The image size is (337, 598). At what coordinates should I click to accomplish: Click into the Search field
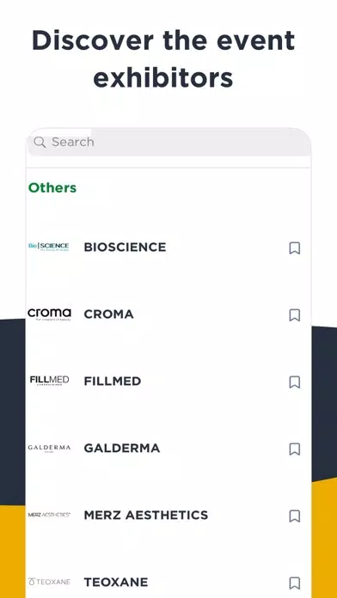pos(168,143)
